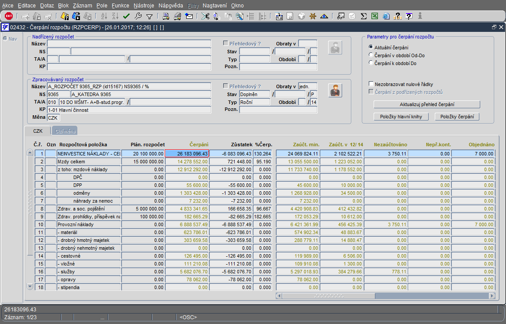
Task: Click person icon beside Zpracovávaný rozpočet
Action: click(x=335, y=90)
